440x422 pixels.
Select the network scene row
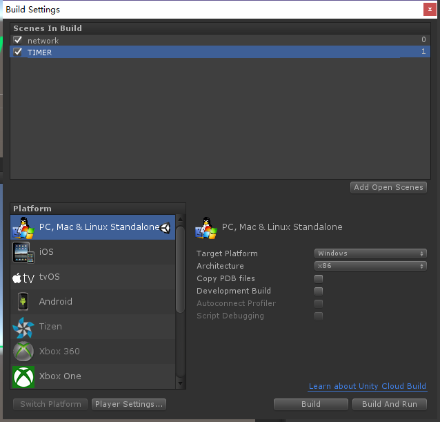pyautogui.click(x=220, y=40)
